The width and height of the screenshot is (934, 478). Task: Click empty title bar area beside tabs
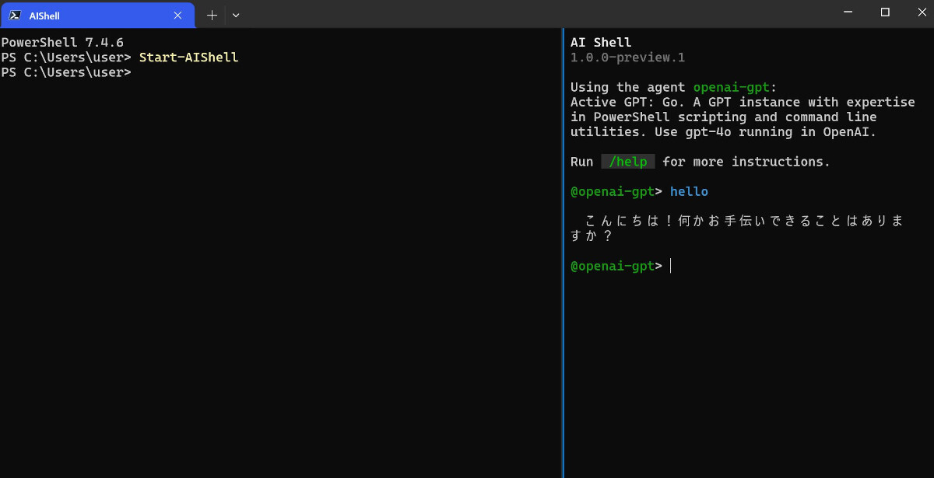pos(537,14)
